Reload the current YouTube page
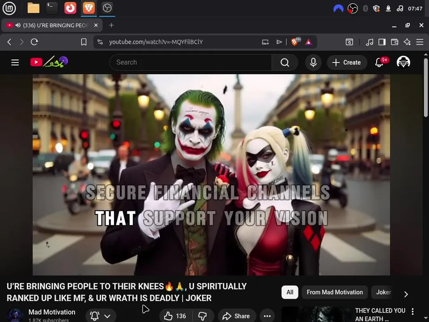 34,42
